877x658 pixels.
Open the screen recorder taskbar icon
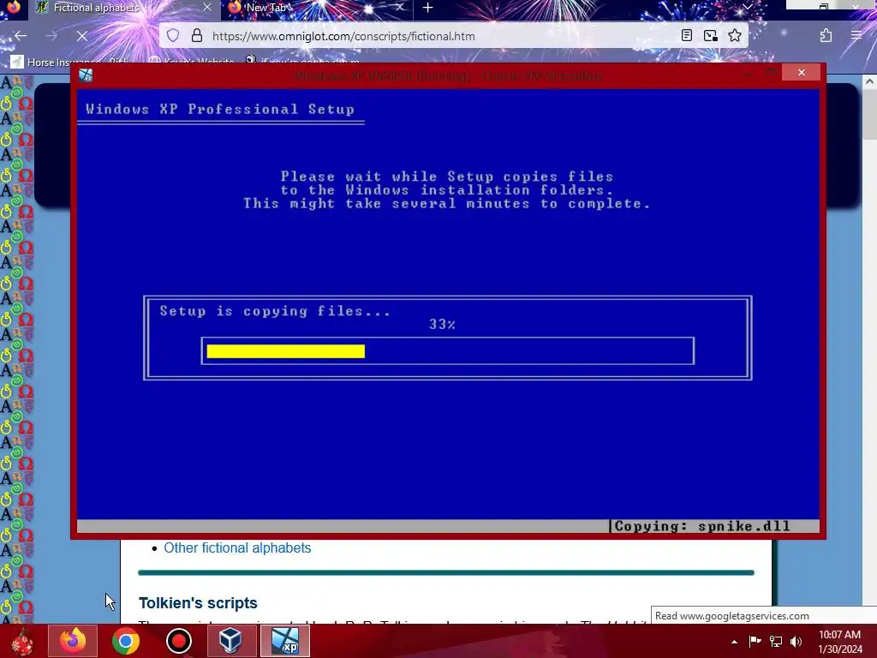tap(178, 641)
